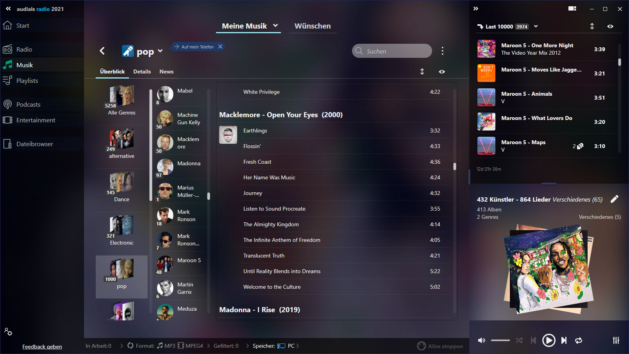Go back with the left arrow
Image resolution: width=629 pixels, height=354 pixels.
[102, 51]
